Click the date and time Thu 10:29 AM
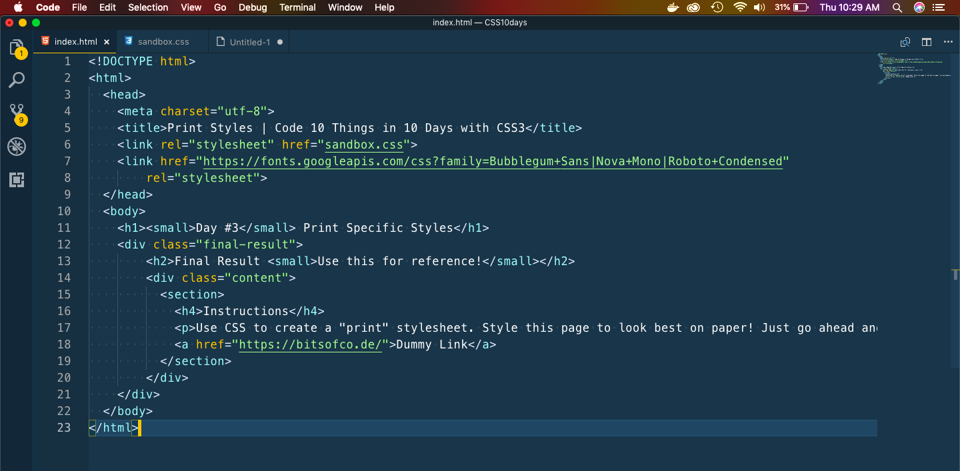 pos(849,7)
